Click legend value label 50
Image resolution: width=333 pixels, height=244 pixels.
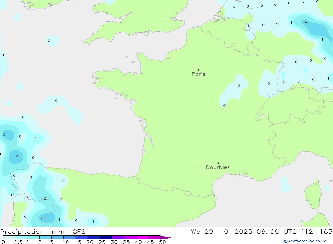pyautogui.click(x=163, y=242)
